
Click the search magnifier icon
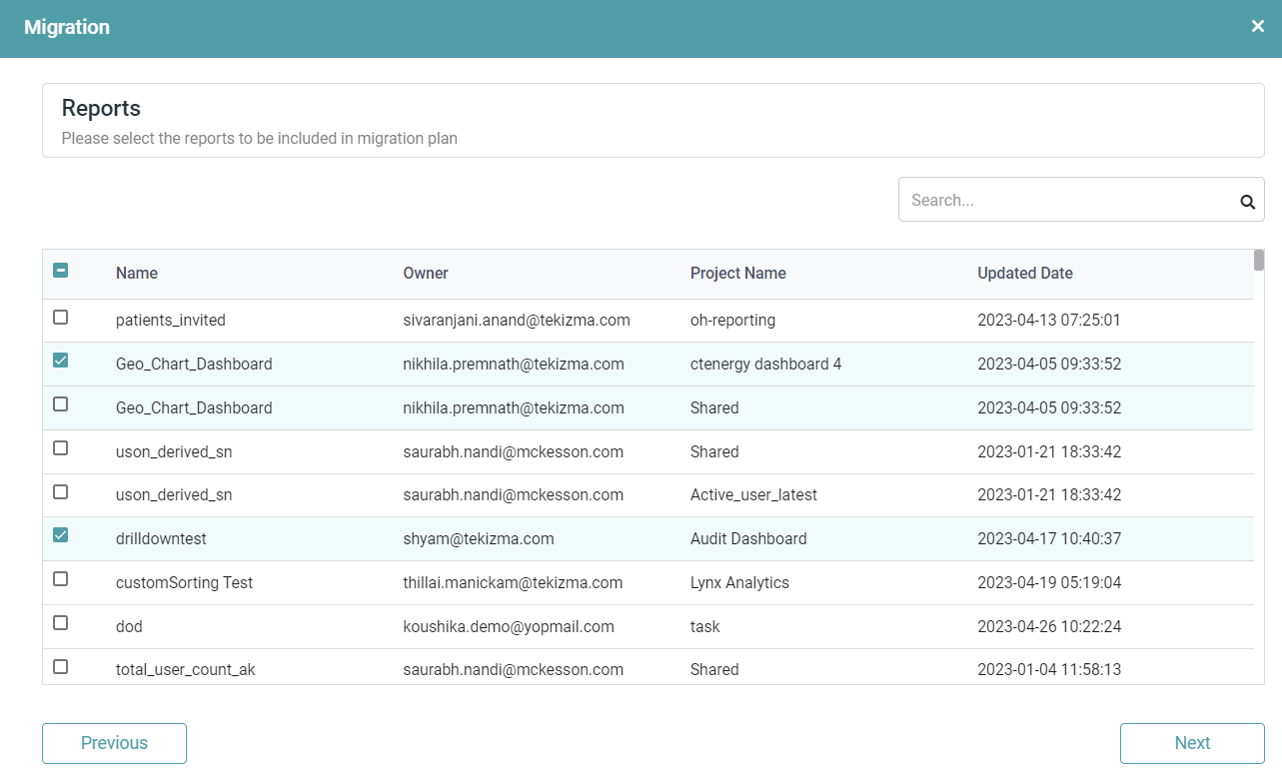(1247, 201)
